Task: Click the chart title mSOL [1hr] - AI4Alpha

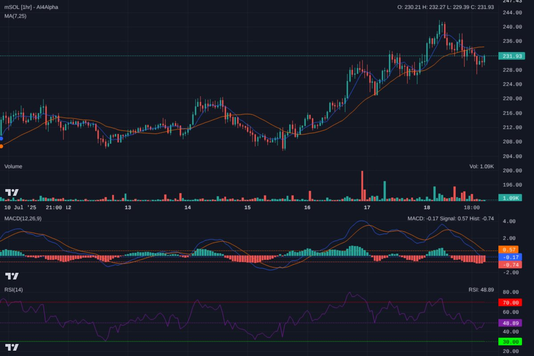Action: click(31, 7)
